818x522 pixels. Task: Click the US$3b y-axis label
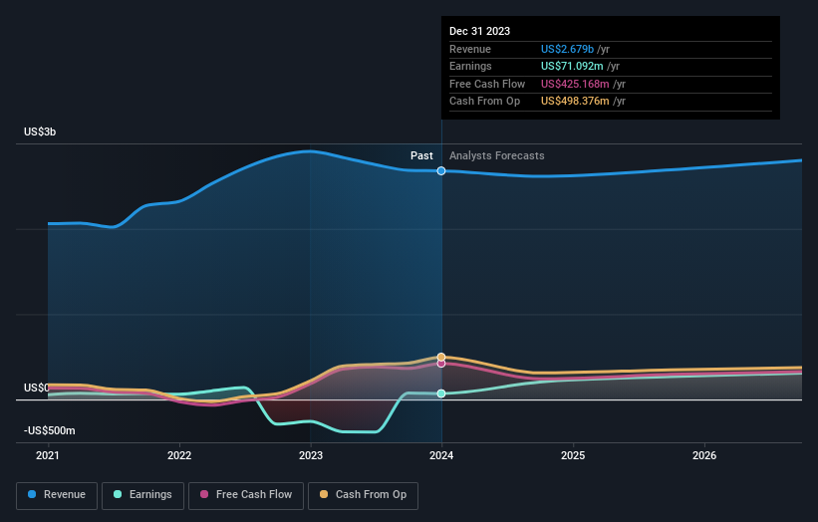pos(40,131)
